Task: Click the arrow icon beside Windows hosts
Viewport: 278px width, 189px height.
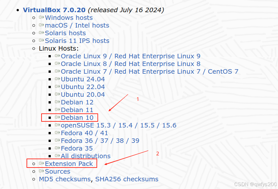Action: click(42, 18)
